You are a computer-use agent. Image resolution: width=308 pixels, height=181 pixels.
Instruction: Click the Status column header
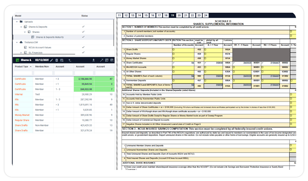85,16
